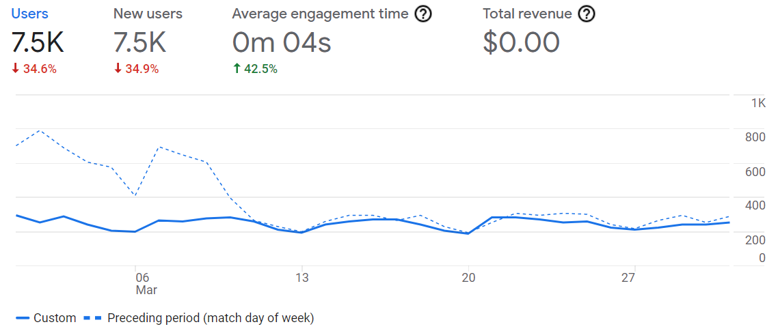Click the 27 date axis label
The image size is (778, 331).
click(628, 278)
